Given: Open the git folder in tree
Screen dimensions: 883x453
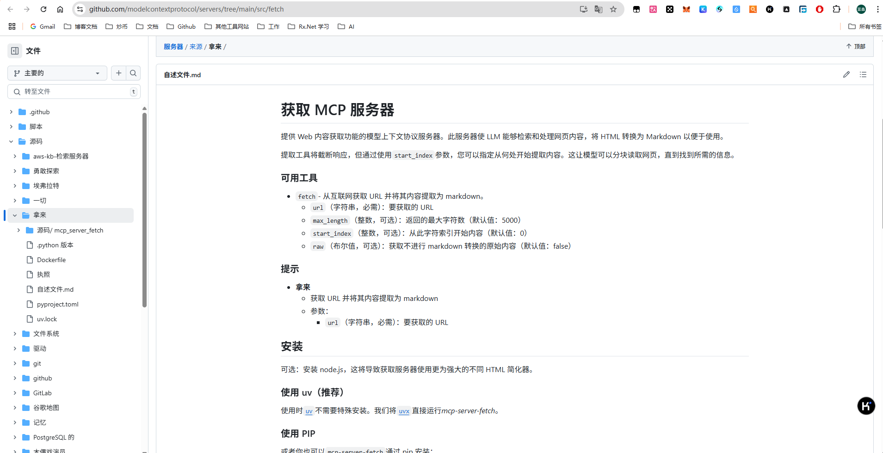Looking at the screenshot, I should click(37, 363).
